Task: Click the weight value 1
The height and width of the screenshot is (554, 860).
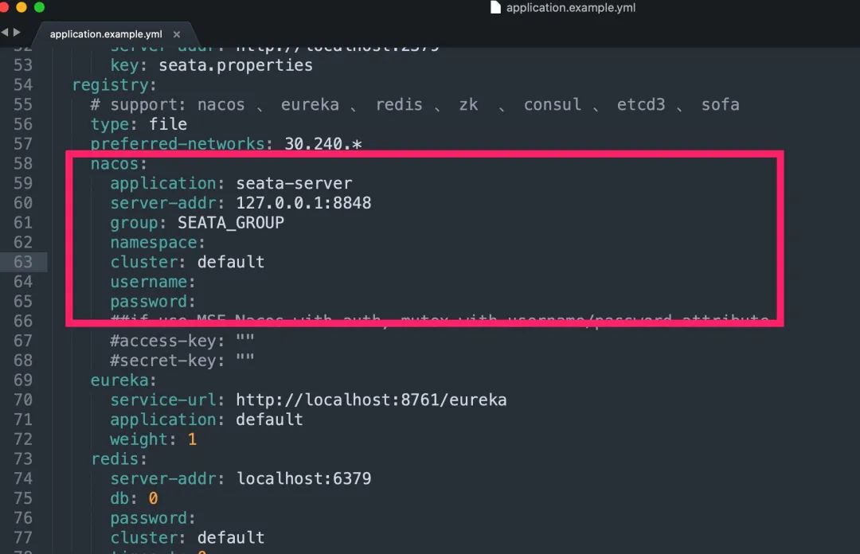Action: [x=192, y=439]
